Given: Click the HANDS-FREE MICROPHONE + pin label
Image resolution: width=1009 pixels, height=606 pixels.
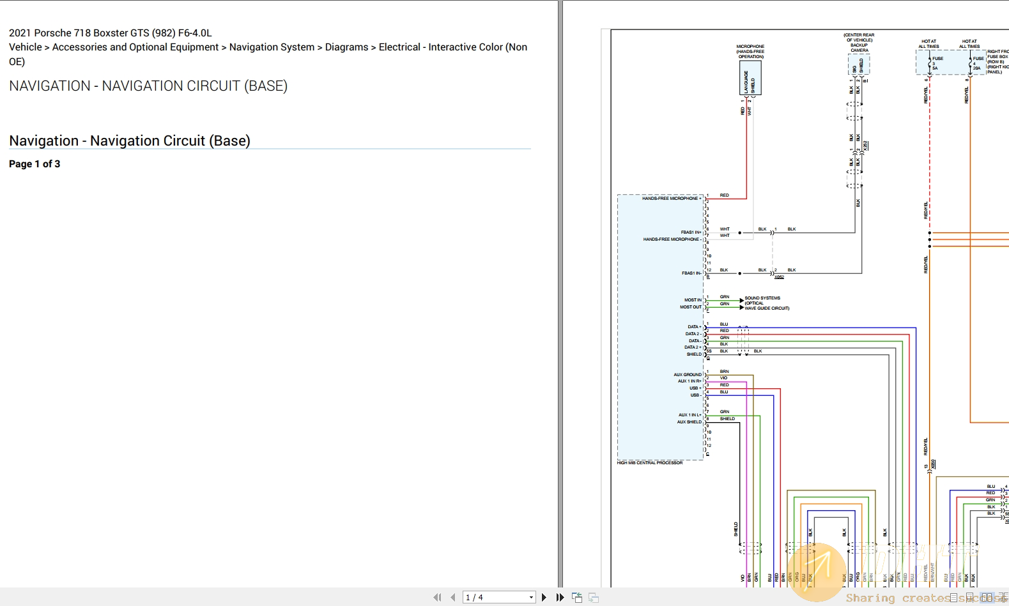Looking at the screenshot, I should 672,199.
